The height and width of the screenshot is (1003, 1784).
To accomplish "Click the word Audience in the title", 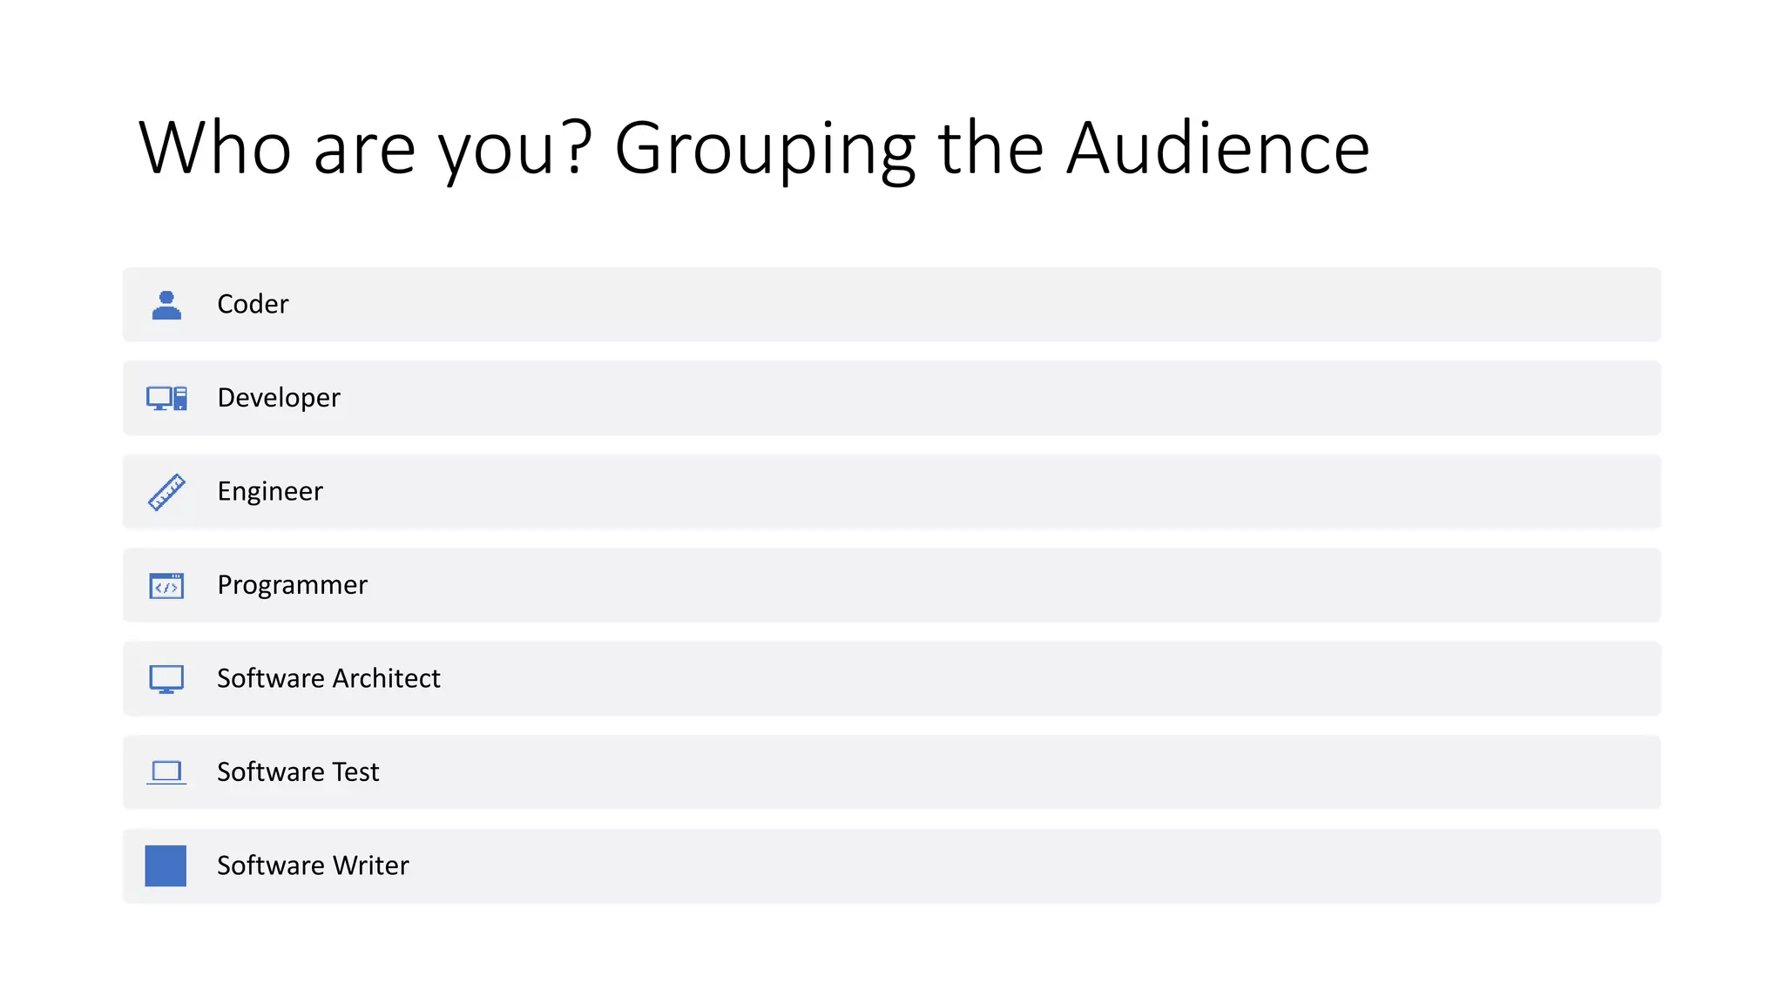I will pyautogui.click(x=1219, y=148).
